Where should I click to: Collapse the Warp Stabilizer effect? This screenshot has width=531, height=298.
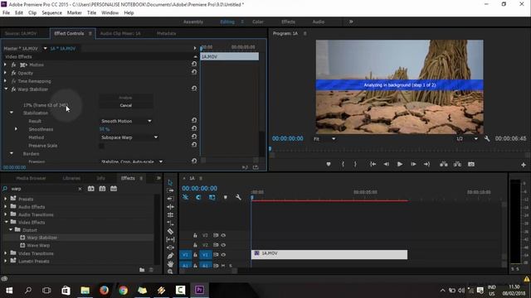tap(6, 89)
